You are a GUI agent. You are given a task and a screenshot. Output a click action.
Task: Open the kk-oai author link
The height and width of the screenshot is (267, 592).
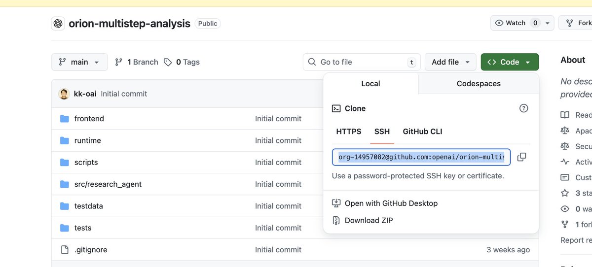tap(85, 94)
